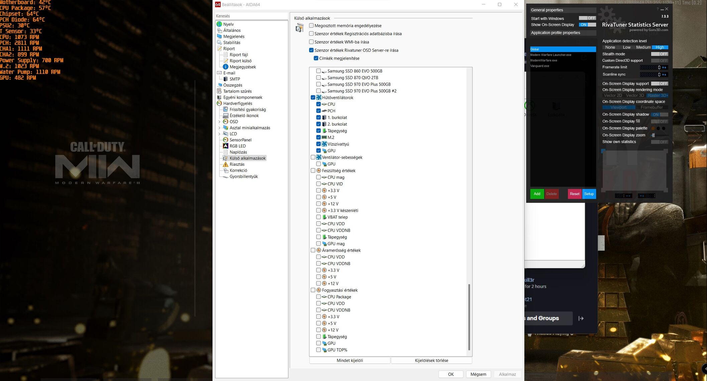
Task: Click OK in AIDA64 settings
Action: (451, 374)
